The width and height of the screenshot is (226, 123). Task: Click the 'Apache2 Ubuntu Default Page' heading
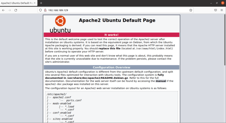coord(117,20)
